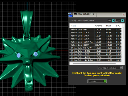Click the 9.04 DWT value
Viewport: 128px width, 96px height.
click(109, 30)
